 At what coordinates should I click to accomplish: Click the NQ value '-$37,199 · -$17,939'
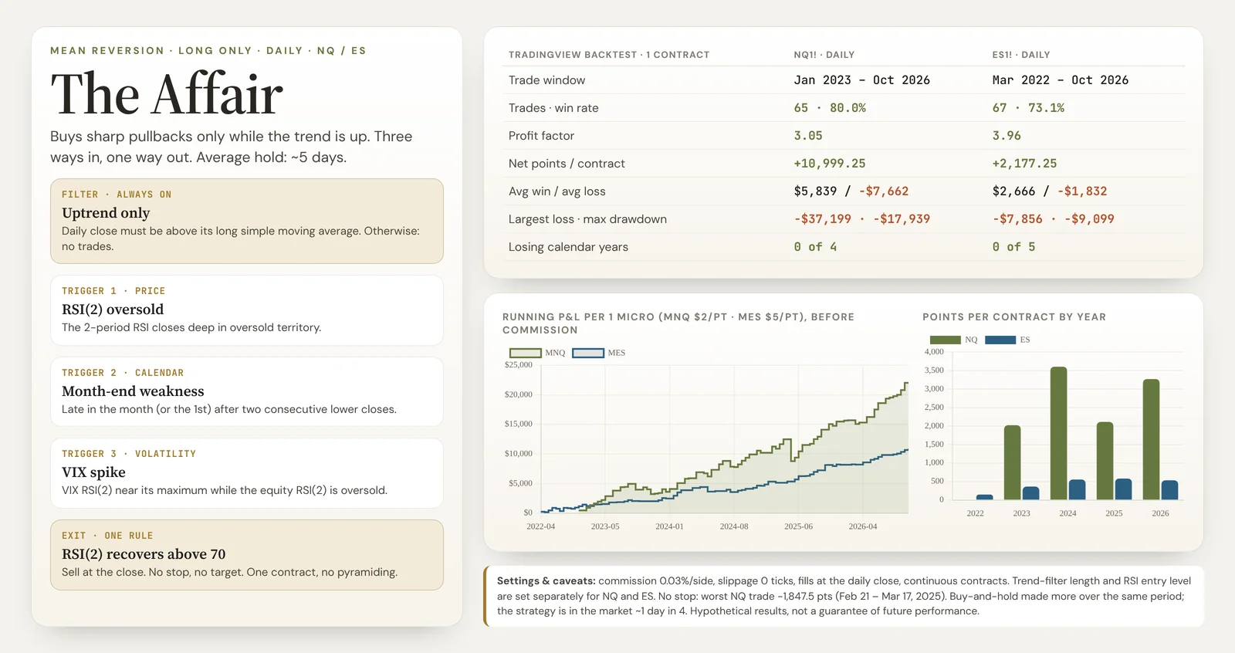(861, 219)
